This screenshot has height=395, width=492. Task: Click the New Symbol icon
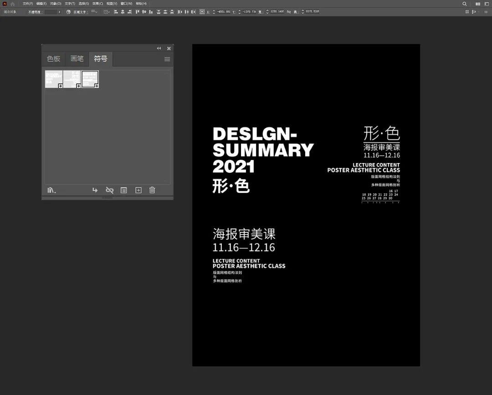(138, 190)
